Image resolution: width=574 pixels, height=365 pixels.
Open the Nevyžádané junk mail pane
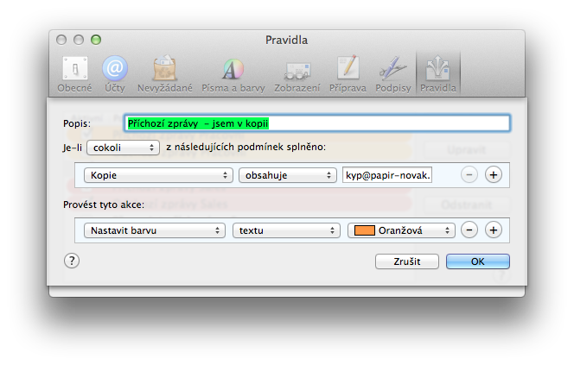(x=164, y=72)
